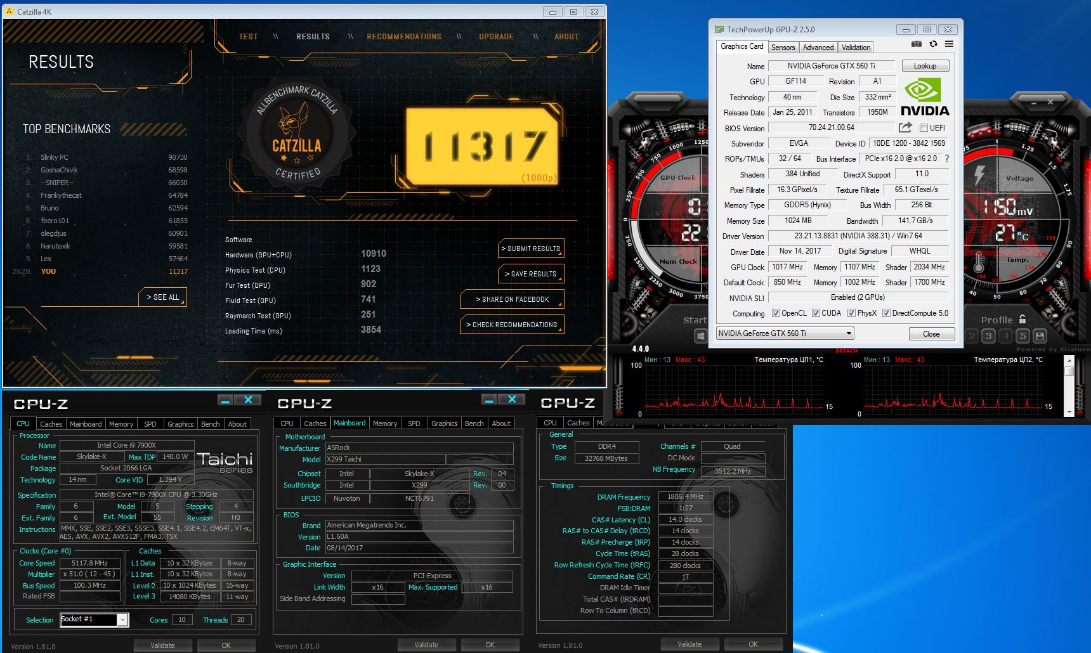Click the Afterburner save profile floppy icon
This screenshot has height=653, width=1091.
point(1040,336)
